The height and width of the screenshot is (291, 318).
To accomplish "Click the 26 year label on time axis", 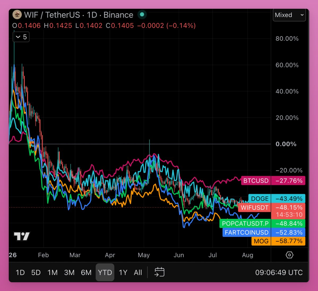I will [x=13, y=255].
